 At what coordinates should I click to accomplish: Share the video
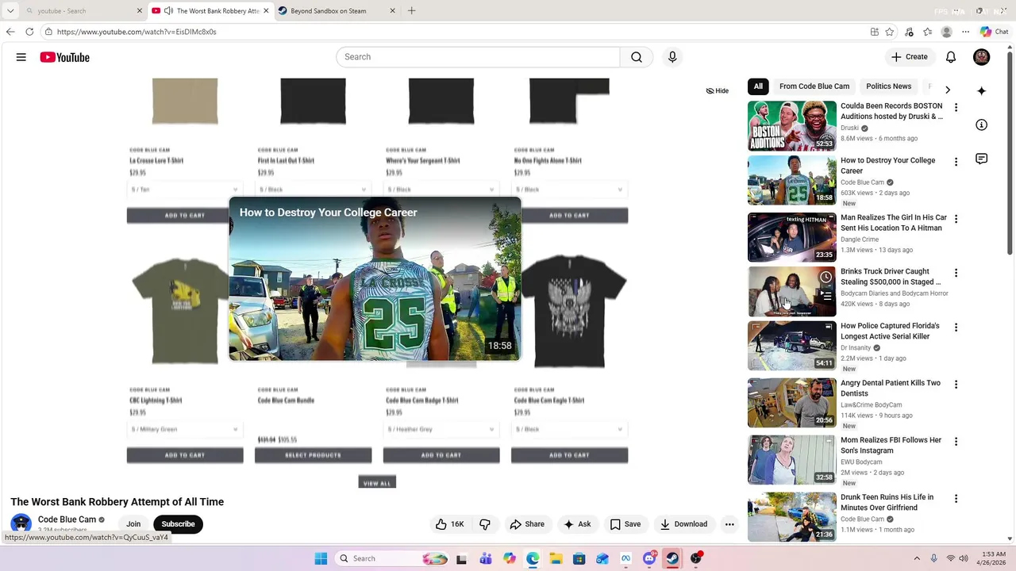click(x=527, y=524)
